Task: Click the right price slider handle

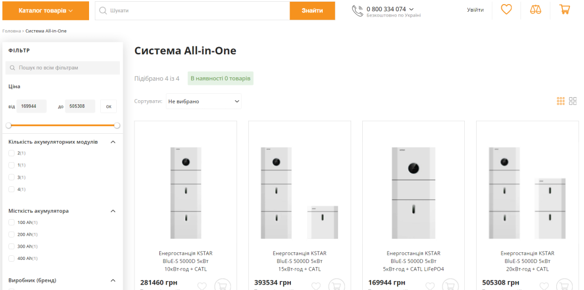Action: coord(117,126)
